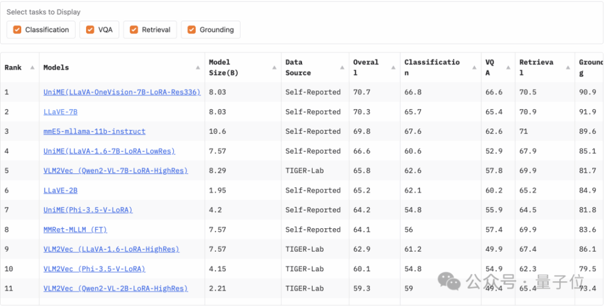This screenshot has width=604, height=306.
Task: Open the LLaVE-7B model link
Action: coord(60,111)
